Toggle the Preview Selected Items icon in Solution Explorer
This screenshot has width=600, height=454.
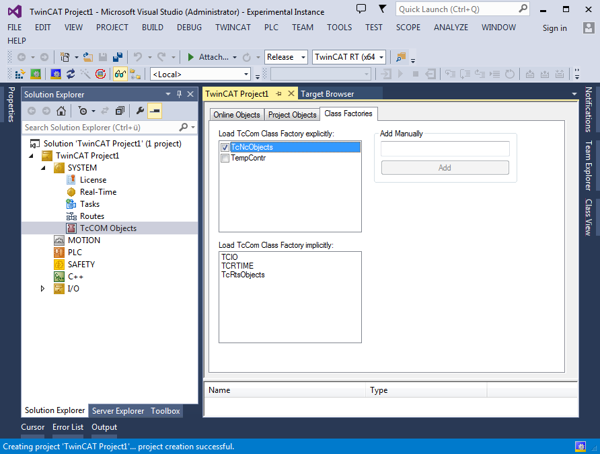pyautogui.click(x=155, y=111)
